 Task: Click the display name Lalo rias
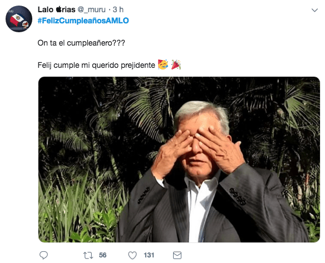pyautogui.click(x=56, y=9)
